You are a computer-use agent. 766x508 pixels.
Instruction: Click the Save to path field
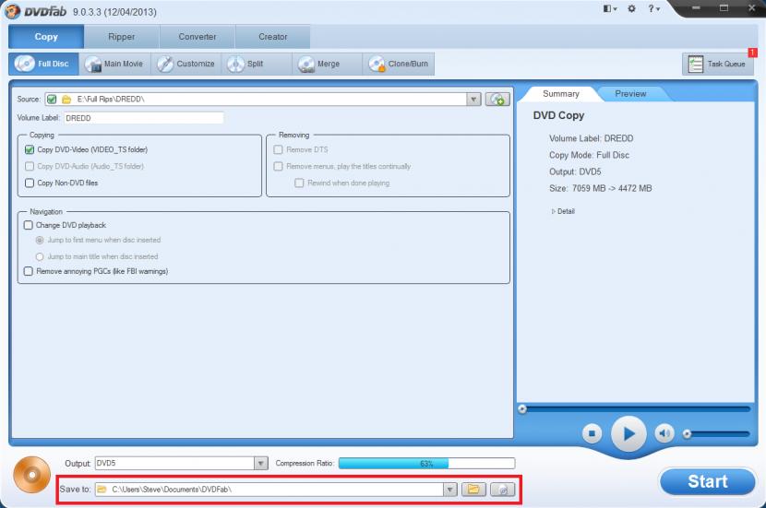[x=276, y=489]
